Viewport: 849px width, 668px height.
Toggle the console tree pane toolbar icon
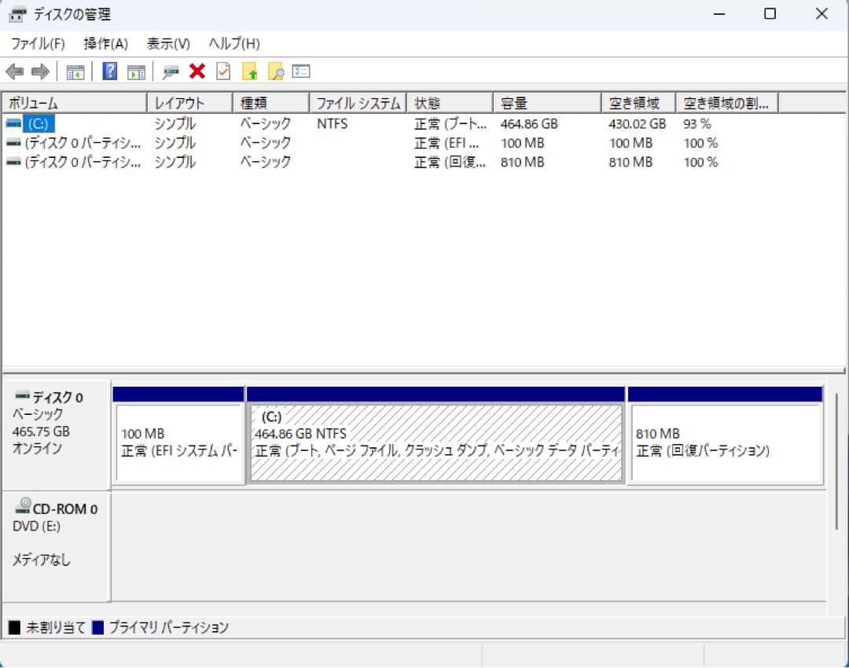point(75,72)
